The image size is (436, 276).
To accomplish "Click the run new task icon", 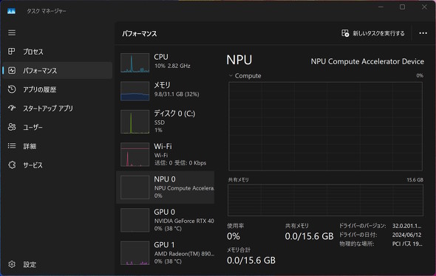I will (x=345, y=33).
